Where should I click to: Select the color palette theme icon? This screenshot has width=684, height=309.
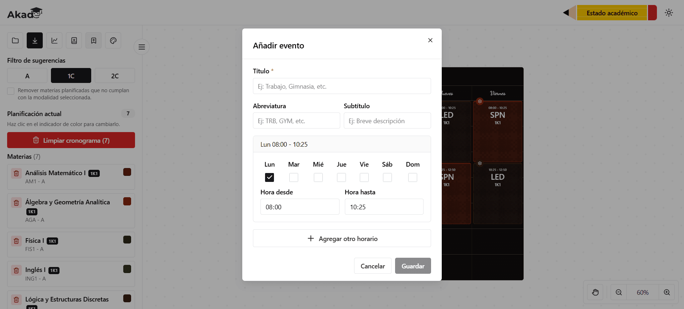113,41
